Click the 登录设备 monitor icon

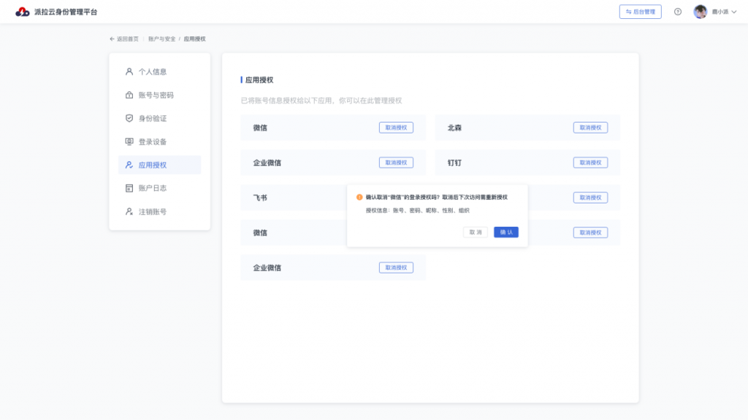pos(129,141)
